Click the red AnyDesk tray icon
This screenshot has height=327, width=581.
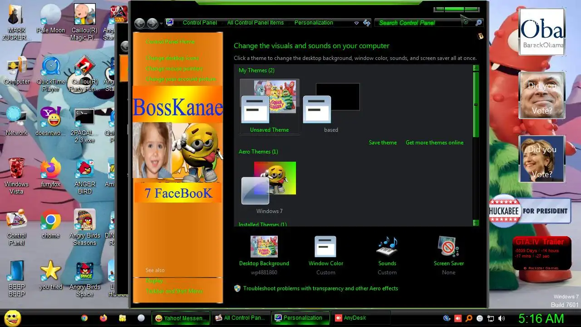click(458, 318)
